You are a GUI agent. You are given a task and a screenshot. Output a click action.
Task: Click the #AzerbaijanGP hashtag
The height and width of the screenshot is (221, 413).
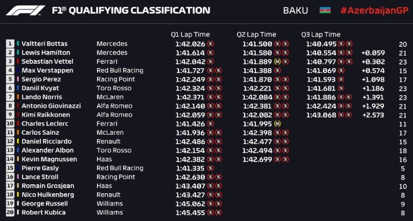point(374,11)
